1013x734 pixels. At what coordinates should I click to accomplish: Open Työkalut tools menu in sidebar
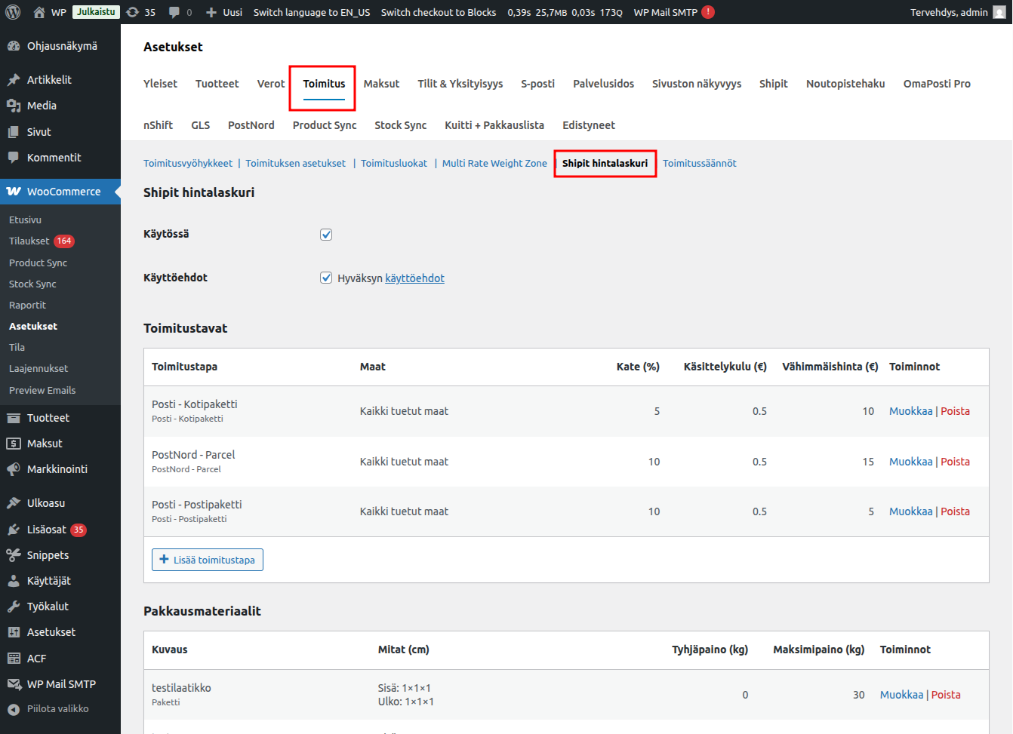pos(48,607)
